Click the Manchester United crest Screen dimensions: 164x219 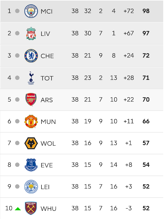pyautogui.click(x=31, y=121)
